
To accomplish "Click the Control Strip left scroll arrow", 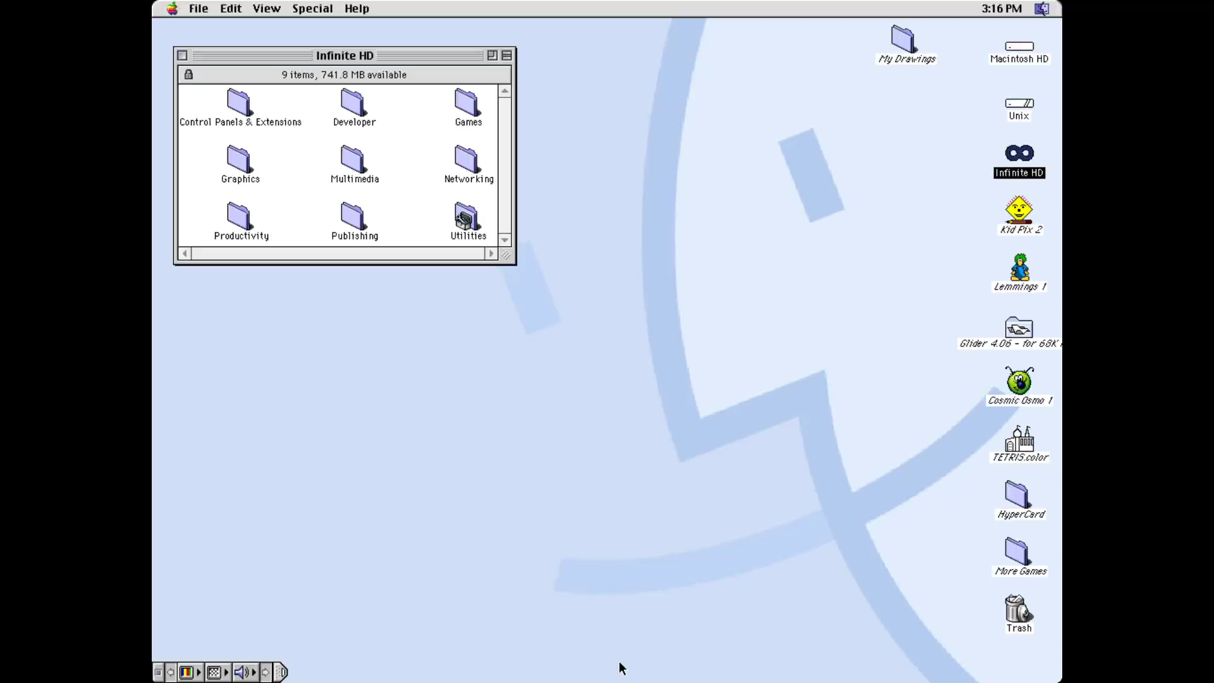I will pos(171,672).
